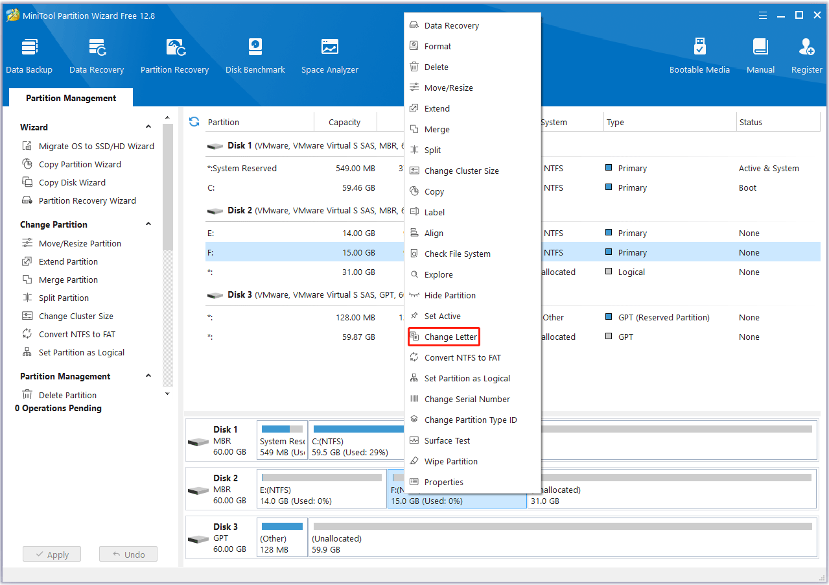This screenshot has height=585, width=829.
Task: Open Partition Recovery
Action: pyautogui.click(x=174, y=54)
